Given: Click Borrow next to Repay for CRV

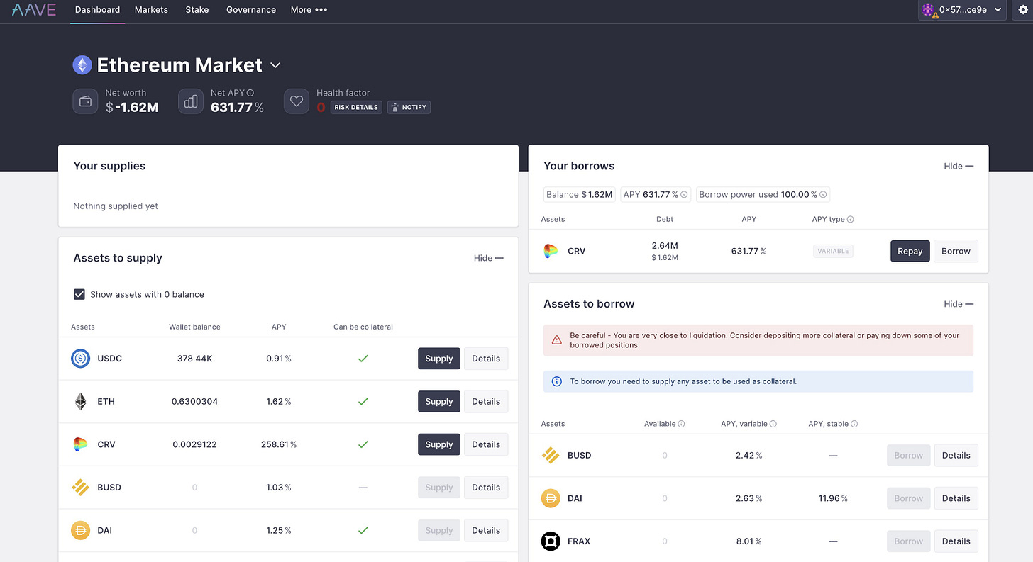Looking at the screenshot, I should 956,251.
